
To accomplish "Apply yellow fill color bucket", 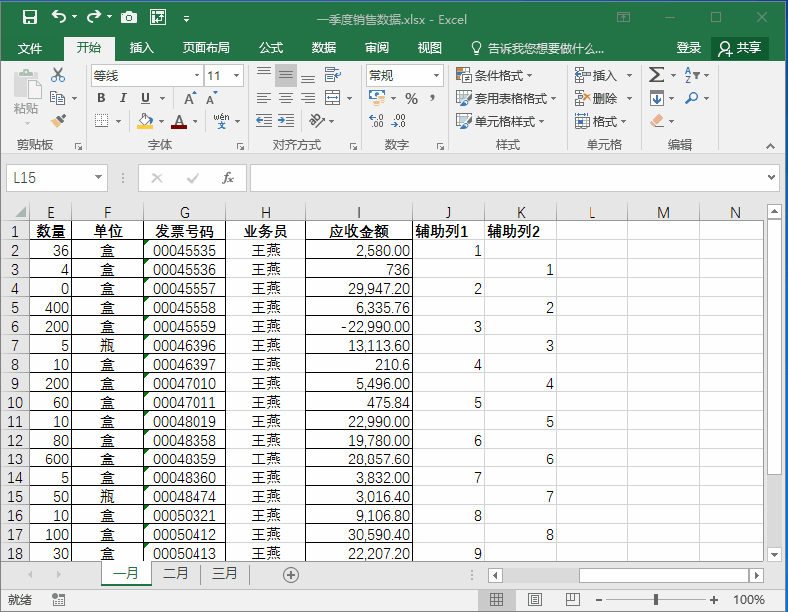I will tap(145, 121).
